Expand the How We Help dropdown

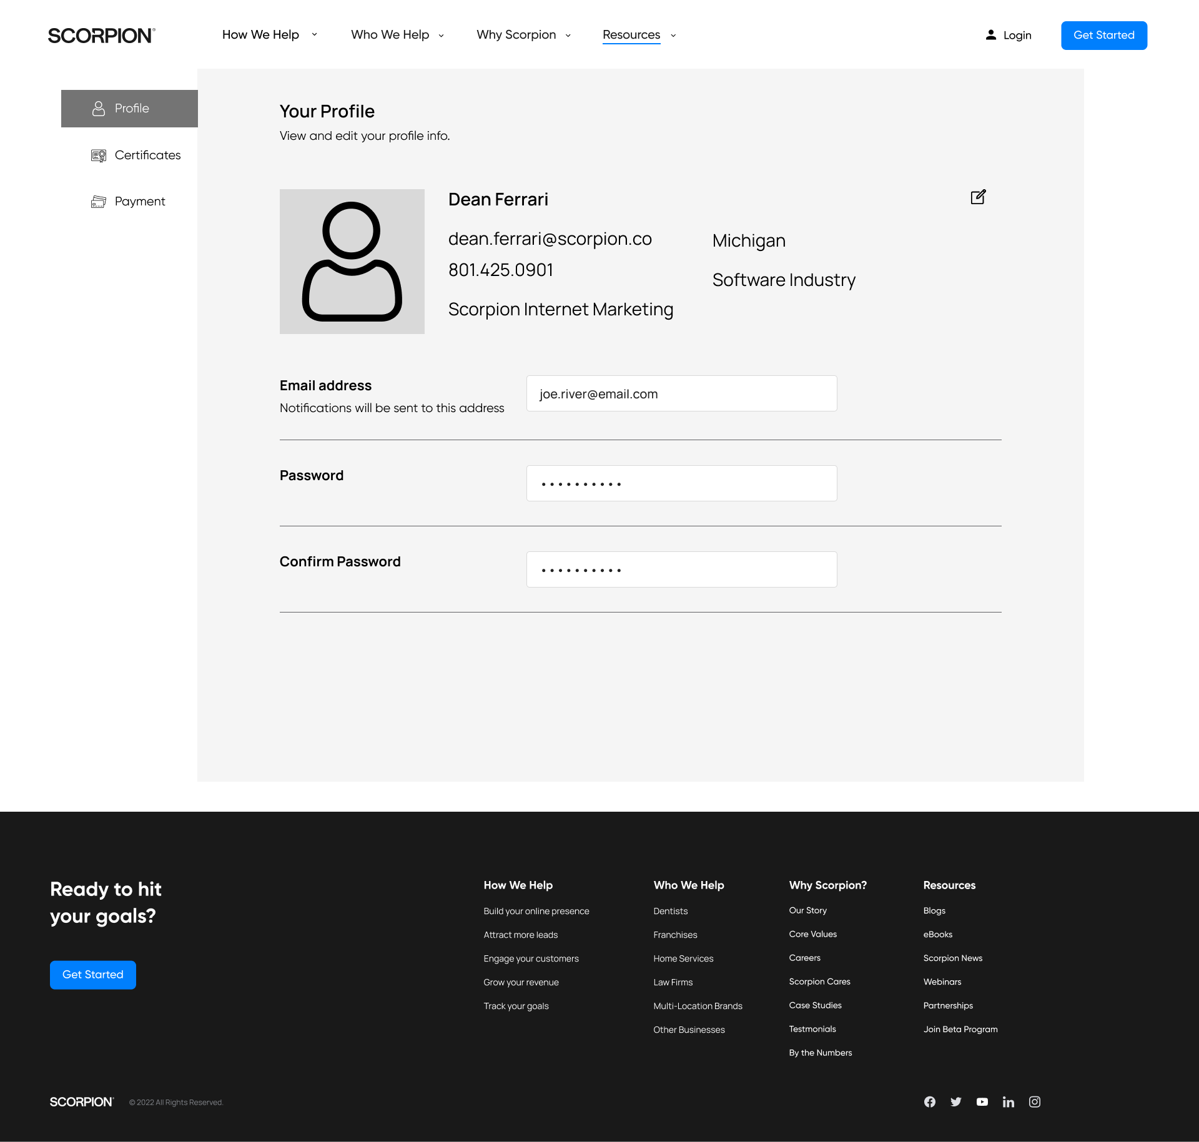point(269,35)
